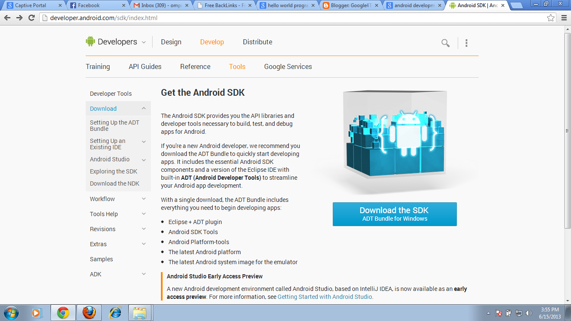Collapse the Download section chevron

pos(144,108)
